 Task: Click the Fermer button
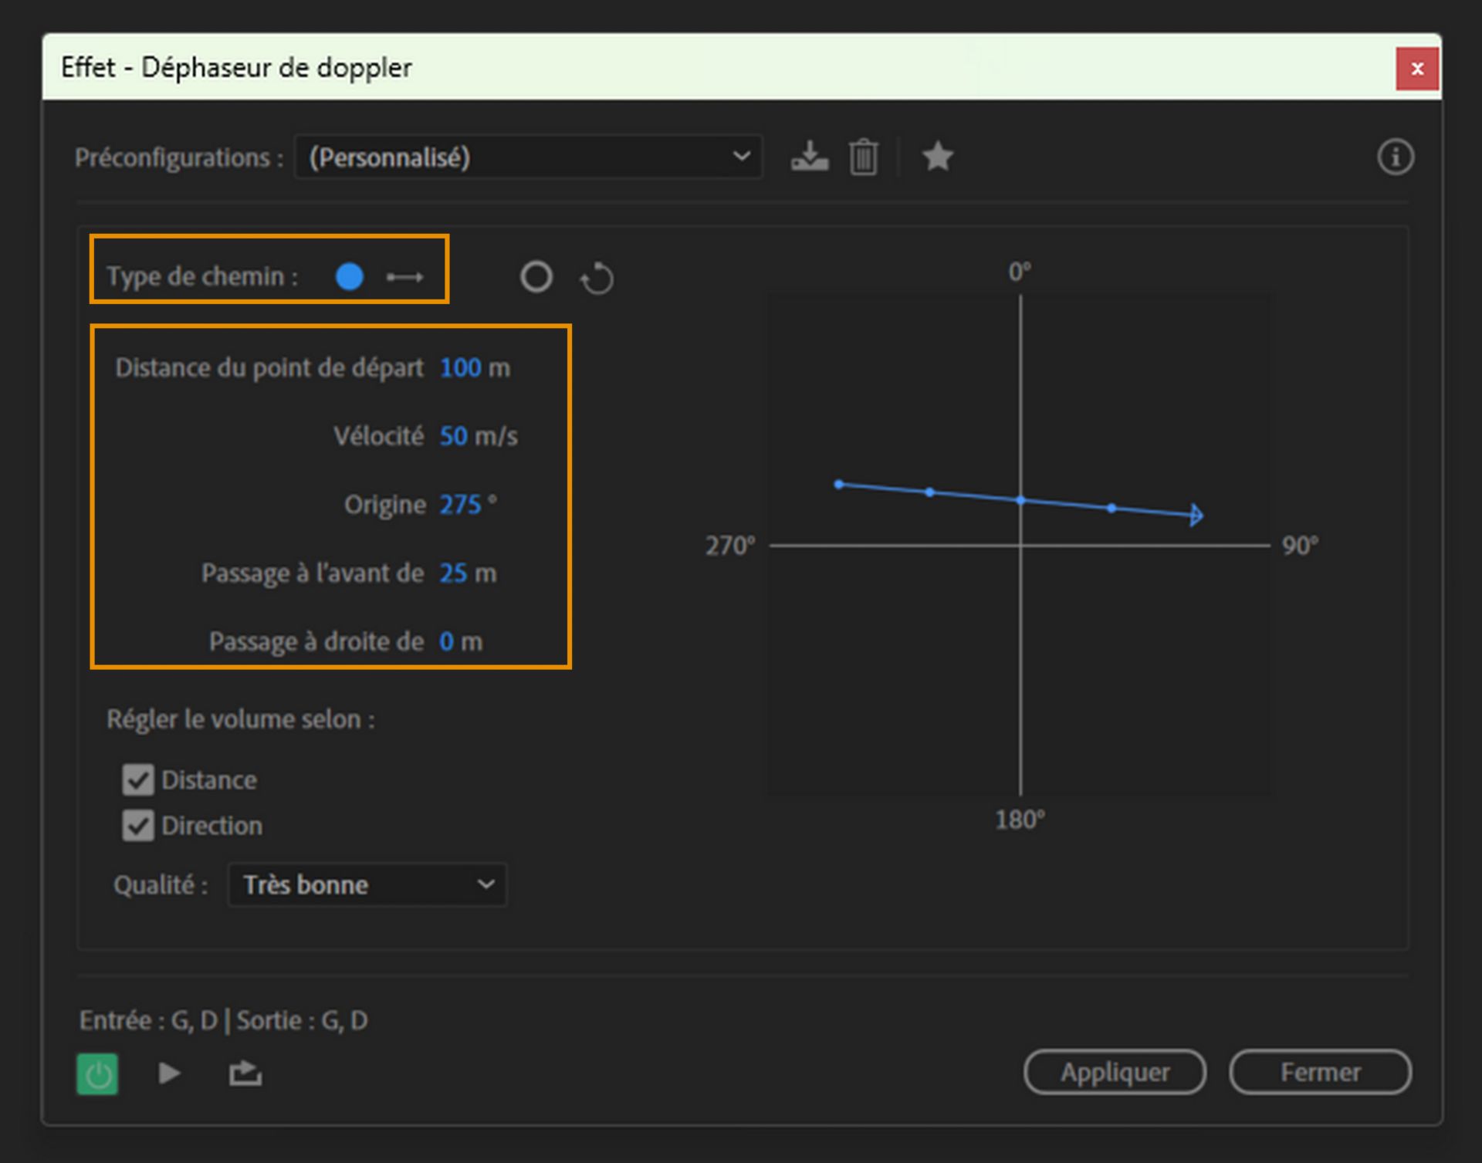tap(1320, 1072)
